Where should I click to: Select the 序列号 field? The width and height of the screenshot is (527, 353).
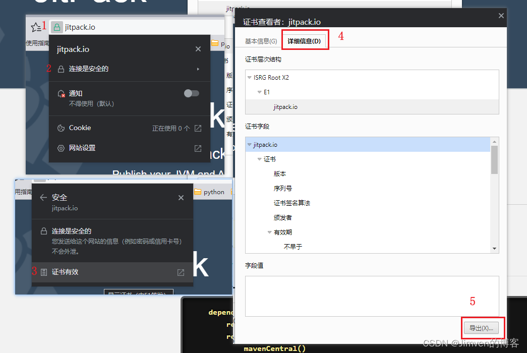[x=282, y=188]
